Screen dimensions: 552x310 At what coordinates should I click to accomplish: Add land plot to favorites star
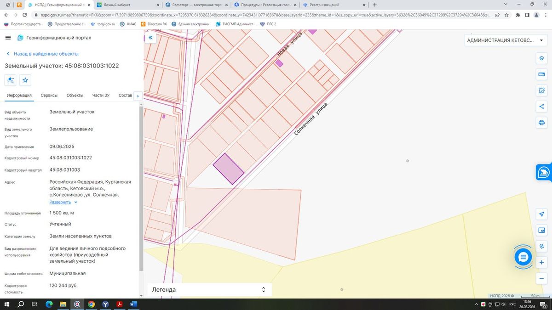click(25, 80)
